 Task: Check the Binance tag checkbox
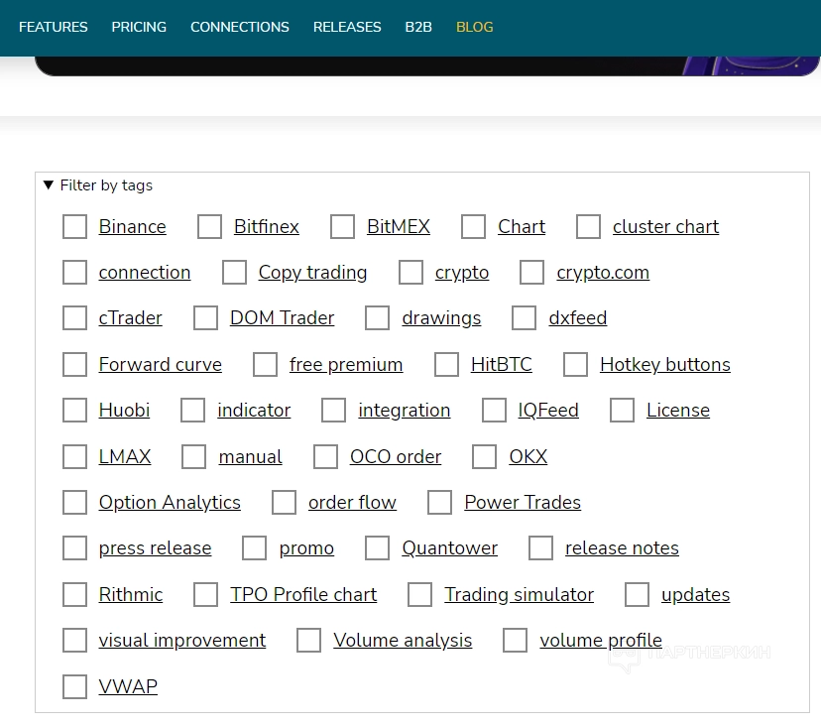click(x=75, y=227)
